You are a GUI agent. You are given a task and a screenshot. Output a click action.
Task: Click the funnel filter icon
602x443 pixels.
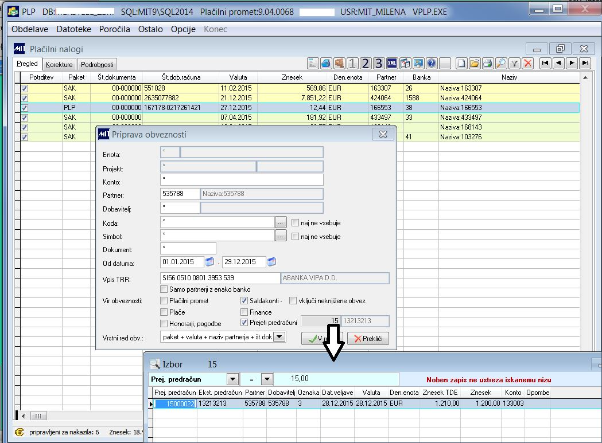point(515,64)
